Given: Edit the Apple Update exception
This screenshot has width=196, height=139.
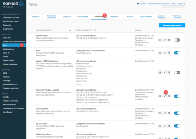Looking at the screenshot, I should tap(165, 40).
